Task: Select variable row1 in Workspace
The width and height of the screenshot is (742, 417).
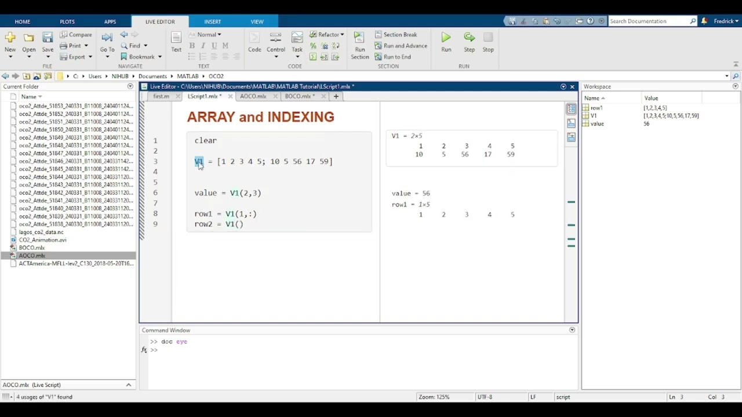Action: pyautogui.click(x=596, y=108)
